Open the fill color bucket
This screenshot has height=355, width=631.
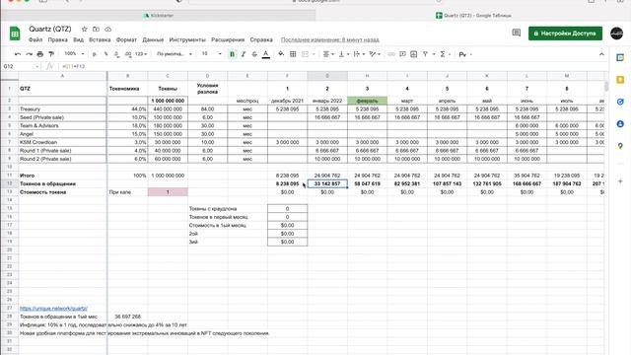(281, 54)
